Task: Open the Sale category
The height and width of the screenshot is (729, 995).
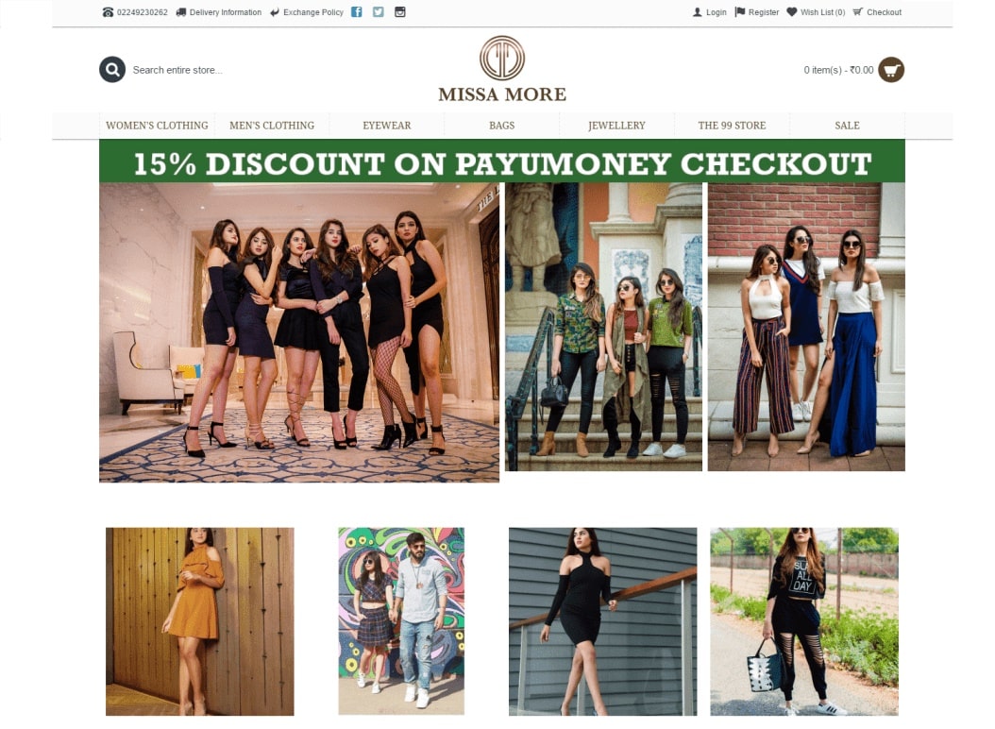Action: point(847,126)
